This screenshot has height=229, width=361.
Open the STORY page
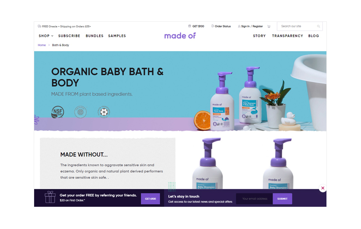coord(259,36)
